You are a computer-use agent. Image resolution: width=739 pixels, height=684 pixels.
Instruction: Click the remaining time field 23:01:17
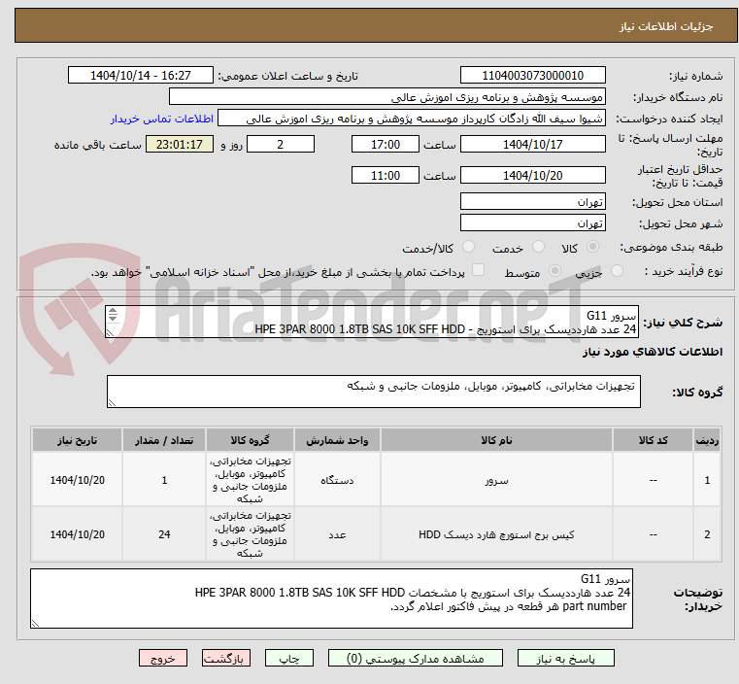click(x=179, y=144)
